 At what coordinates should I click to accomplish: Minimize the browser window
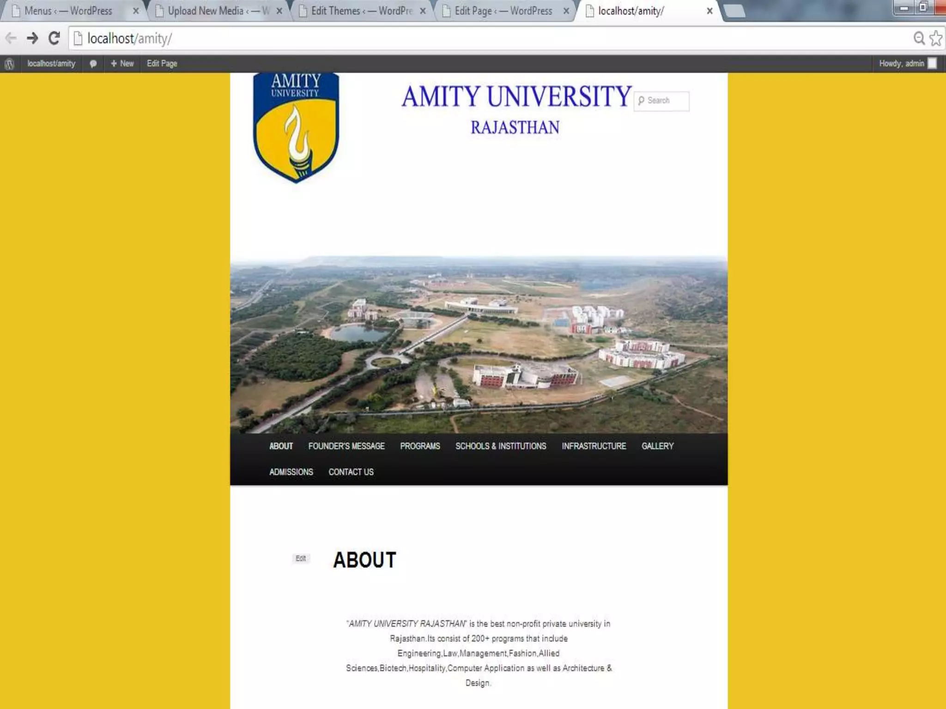(x=904, y=8)
